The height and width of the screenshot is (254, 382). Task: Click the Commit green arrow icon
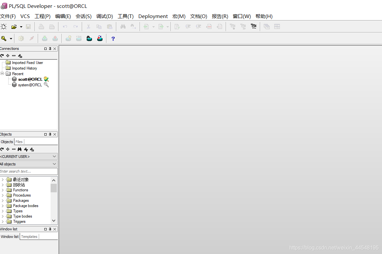(45, 38)
